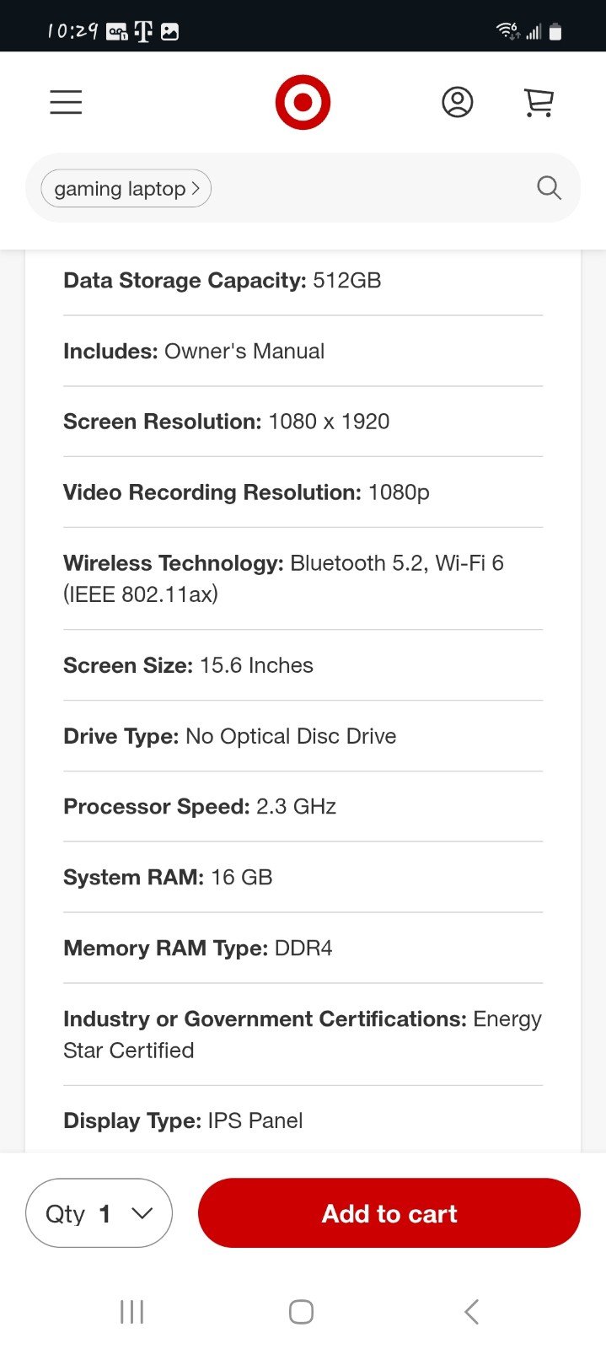Tap the Display Type IPS Panel row
The height and width of the screenshot is (1349, 606).
[303, 1121]
